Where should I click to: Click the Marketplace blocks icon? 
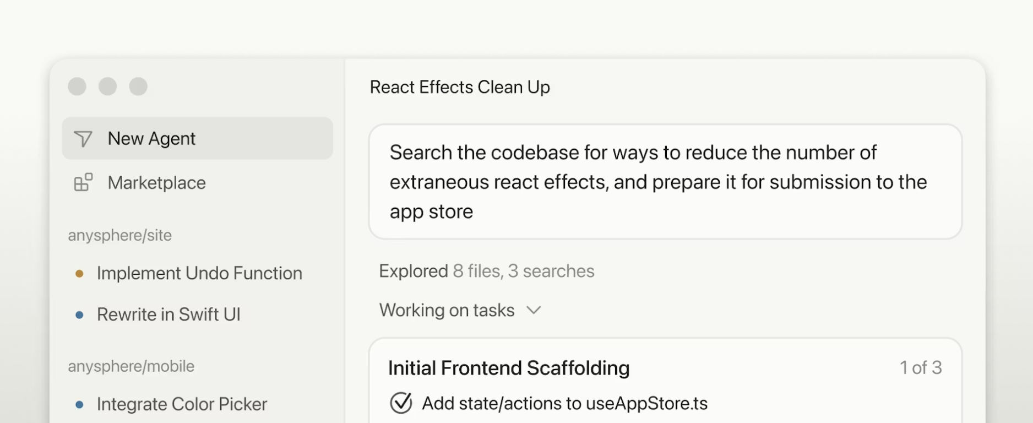[83, 182]
